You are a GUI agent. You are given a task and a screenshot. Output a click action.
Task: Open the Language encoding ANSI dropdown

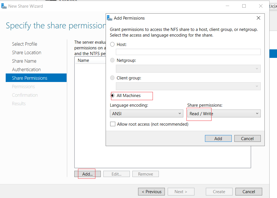pyautogui.click(x=146, y=113)
